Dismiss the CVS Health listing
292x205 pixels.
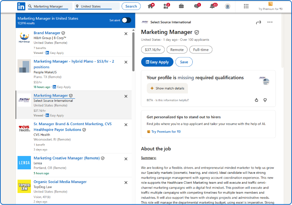[x=126, y=125]
